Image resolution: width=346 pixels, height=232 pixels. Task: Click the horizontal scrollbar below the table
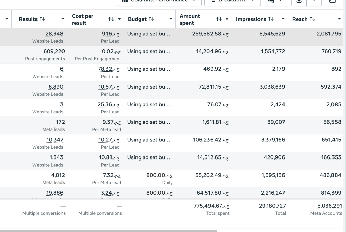click(x=108, y=231)
